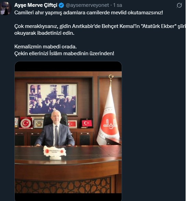Click the line 'Çekin ellerinizi İslâm mabedinin üzerinden!'
This screenshot has height=201, width=187.
pyautogui.click(x=64, y=53)
